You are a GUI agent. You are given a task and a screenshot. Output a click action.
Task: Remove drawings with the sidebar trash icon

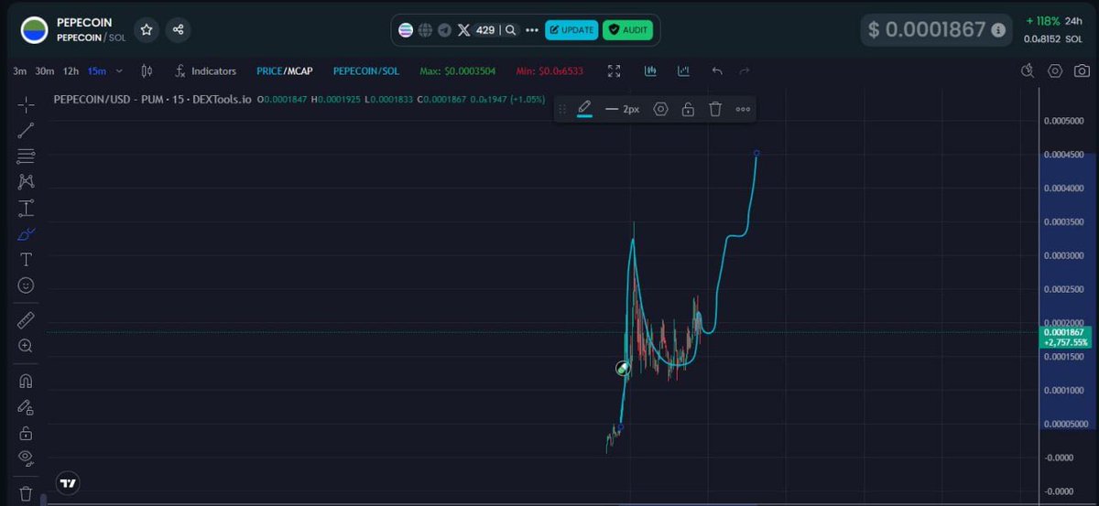coord(26,493)
